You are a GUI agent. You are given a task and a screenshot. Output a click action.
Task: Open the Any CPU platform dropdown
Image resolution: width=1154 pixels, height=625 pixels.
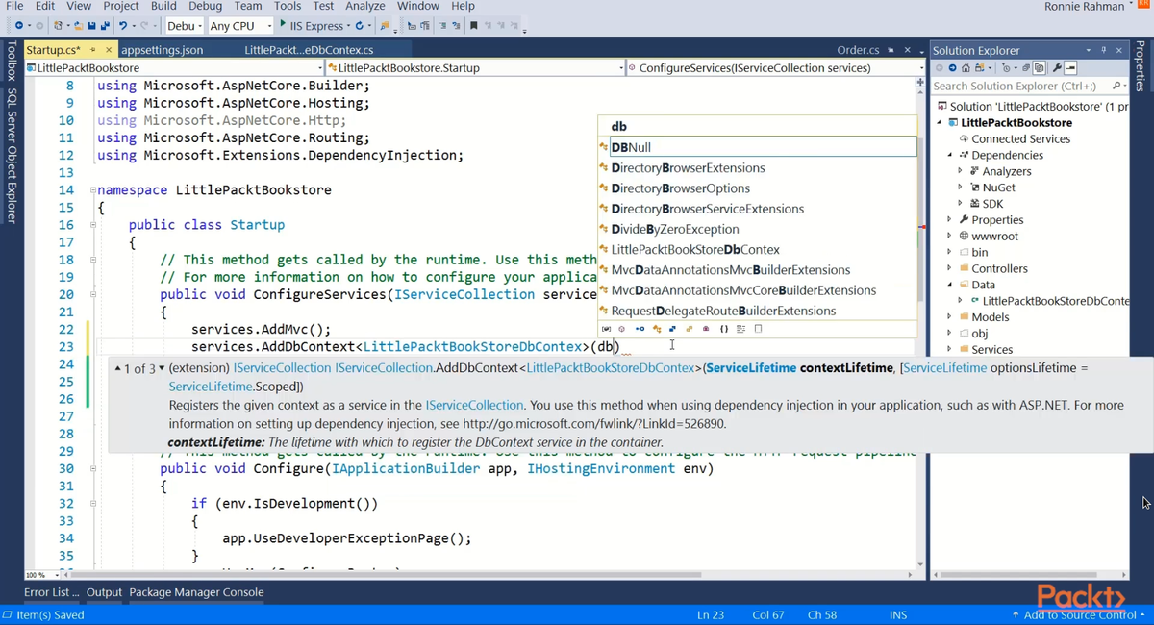click(x=240, y=26)
